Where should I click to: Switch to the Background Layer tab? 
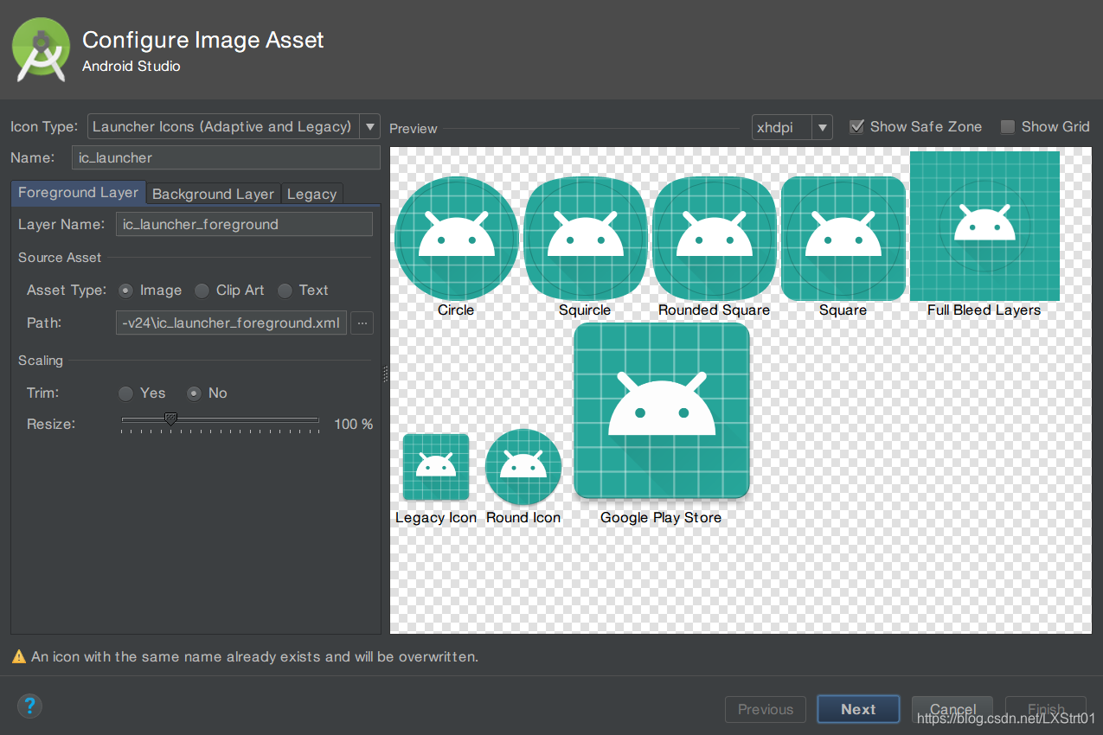[x=213, y=194]
